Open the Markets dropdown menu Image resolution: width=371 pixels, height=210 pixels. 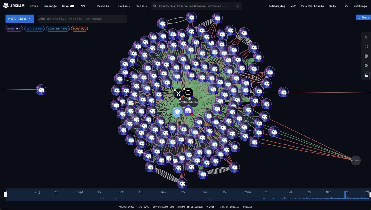tap(104, 6)
